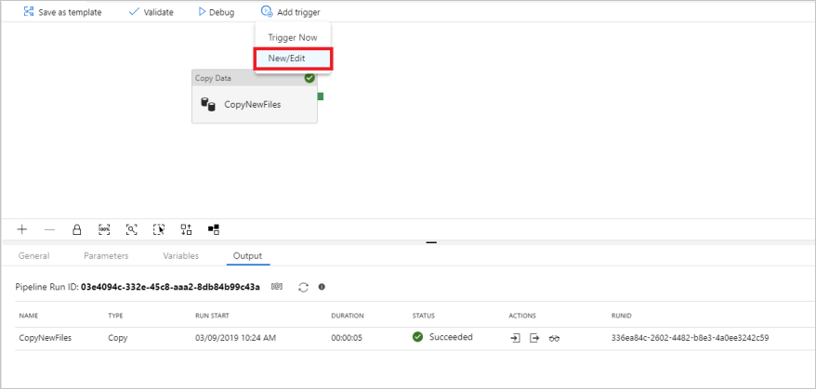Switch to Parameters tab
This screenshot has height=389, width=816.
pyautogui.click(x=106, y=256)
